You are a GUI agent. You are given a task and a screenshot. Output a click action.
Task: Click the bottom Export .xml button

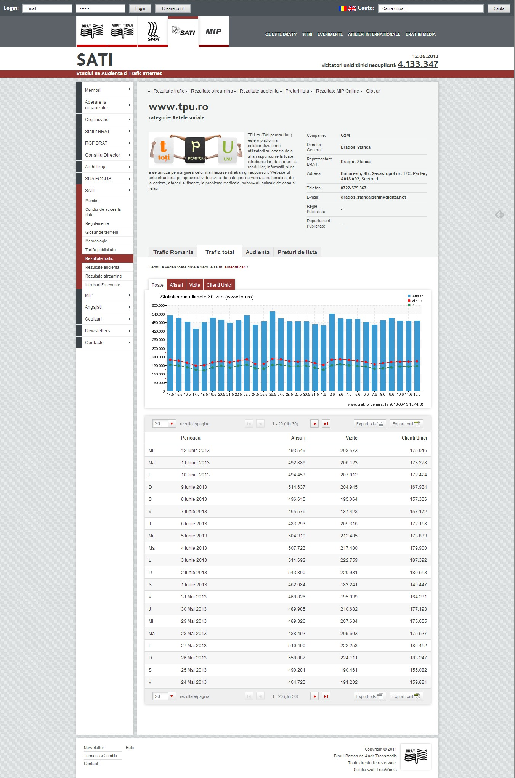(x=406, y=696)
